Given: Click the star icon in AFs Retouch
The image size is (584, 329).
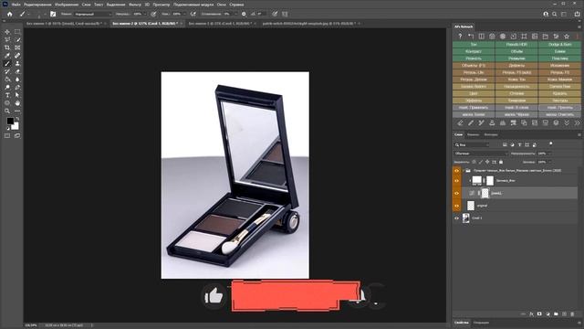Looking at the screenshot, I should pos(567,37).
